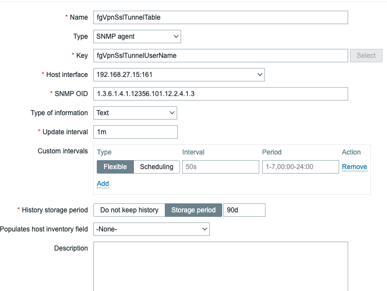The height and width of the screenshot is (291, 387).
Task: Edit the 90d storage period value
Action: coord(244,210)
